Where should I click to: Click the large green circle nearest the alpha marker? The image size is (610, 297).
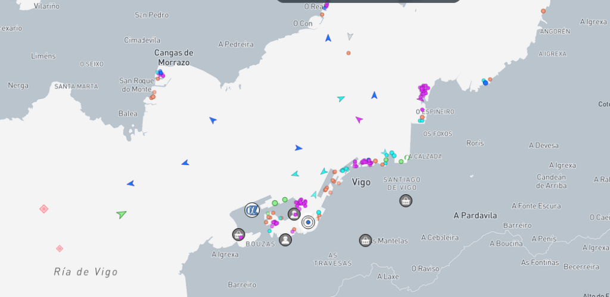[x=275, y=203]
